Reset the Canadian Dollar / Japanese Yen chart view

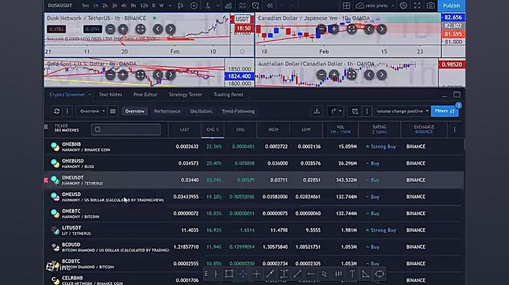tap(352, 29)
